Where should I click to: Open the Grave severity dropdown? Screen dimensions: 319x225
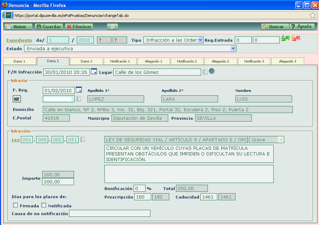coord(281,140)
